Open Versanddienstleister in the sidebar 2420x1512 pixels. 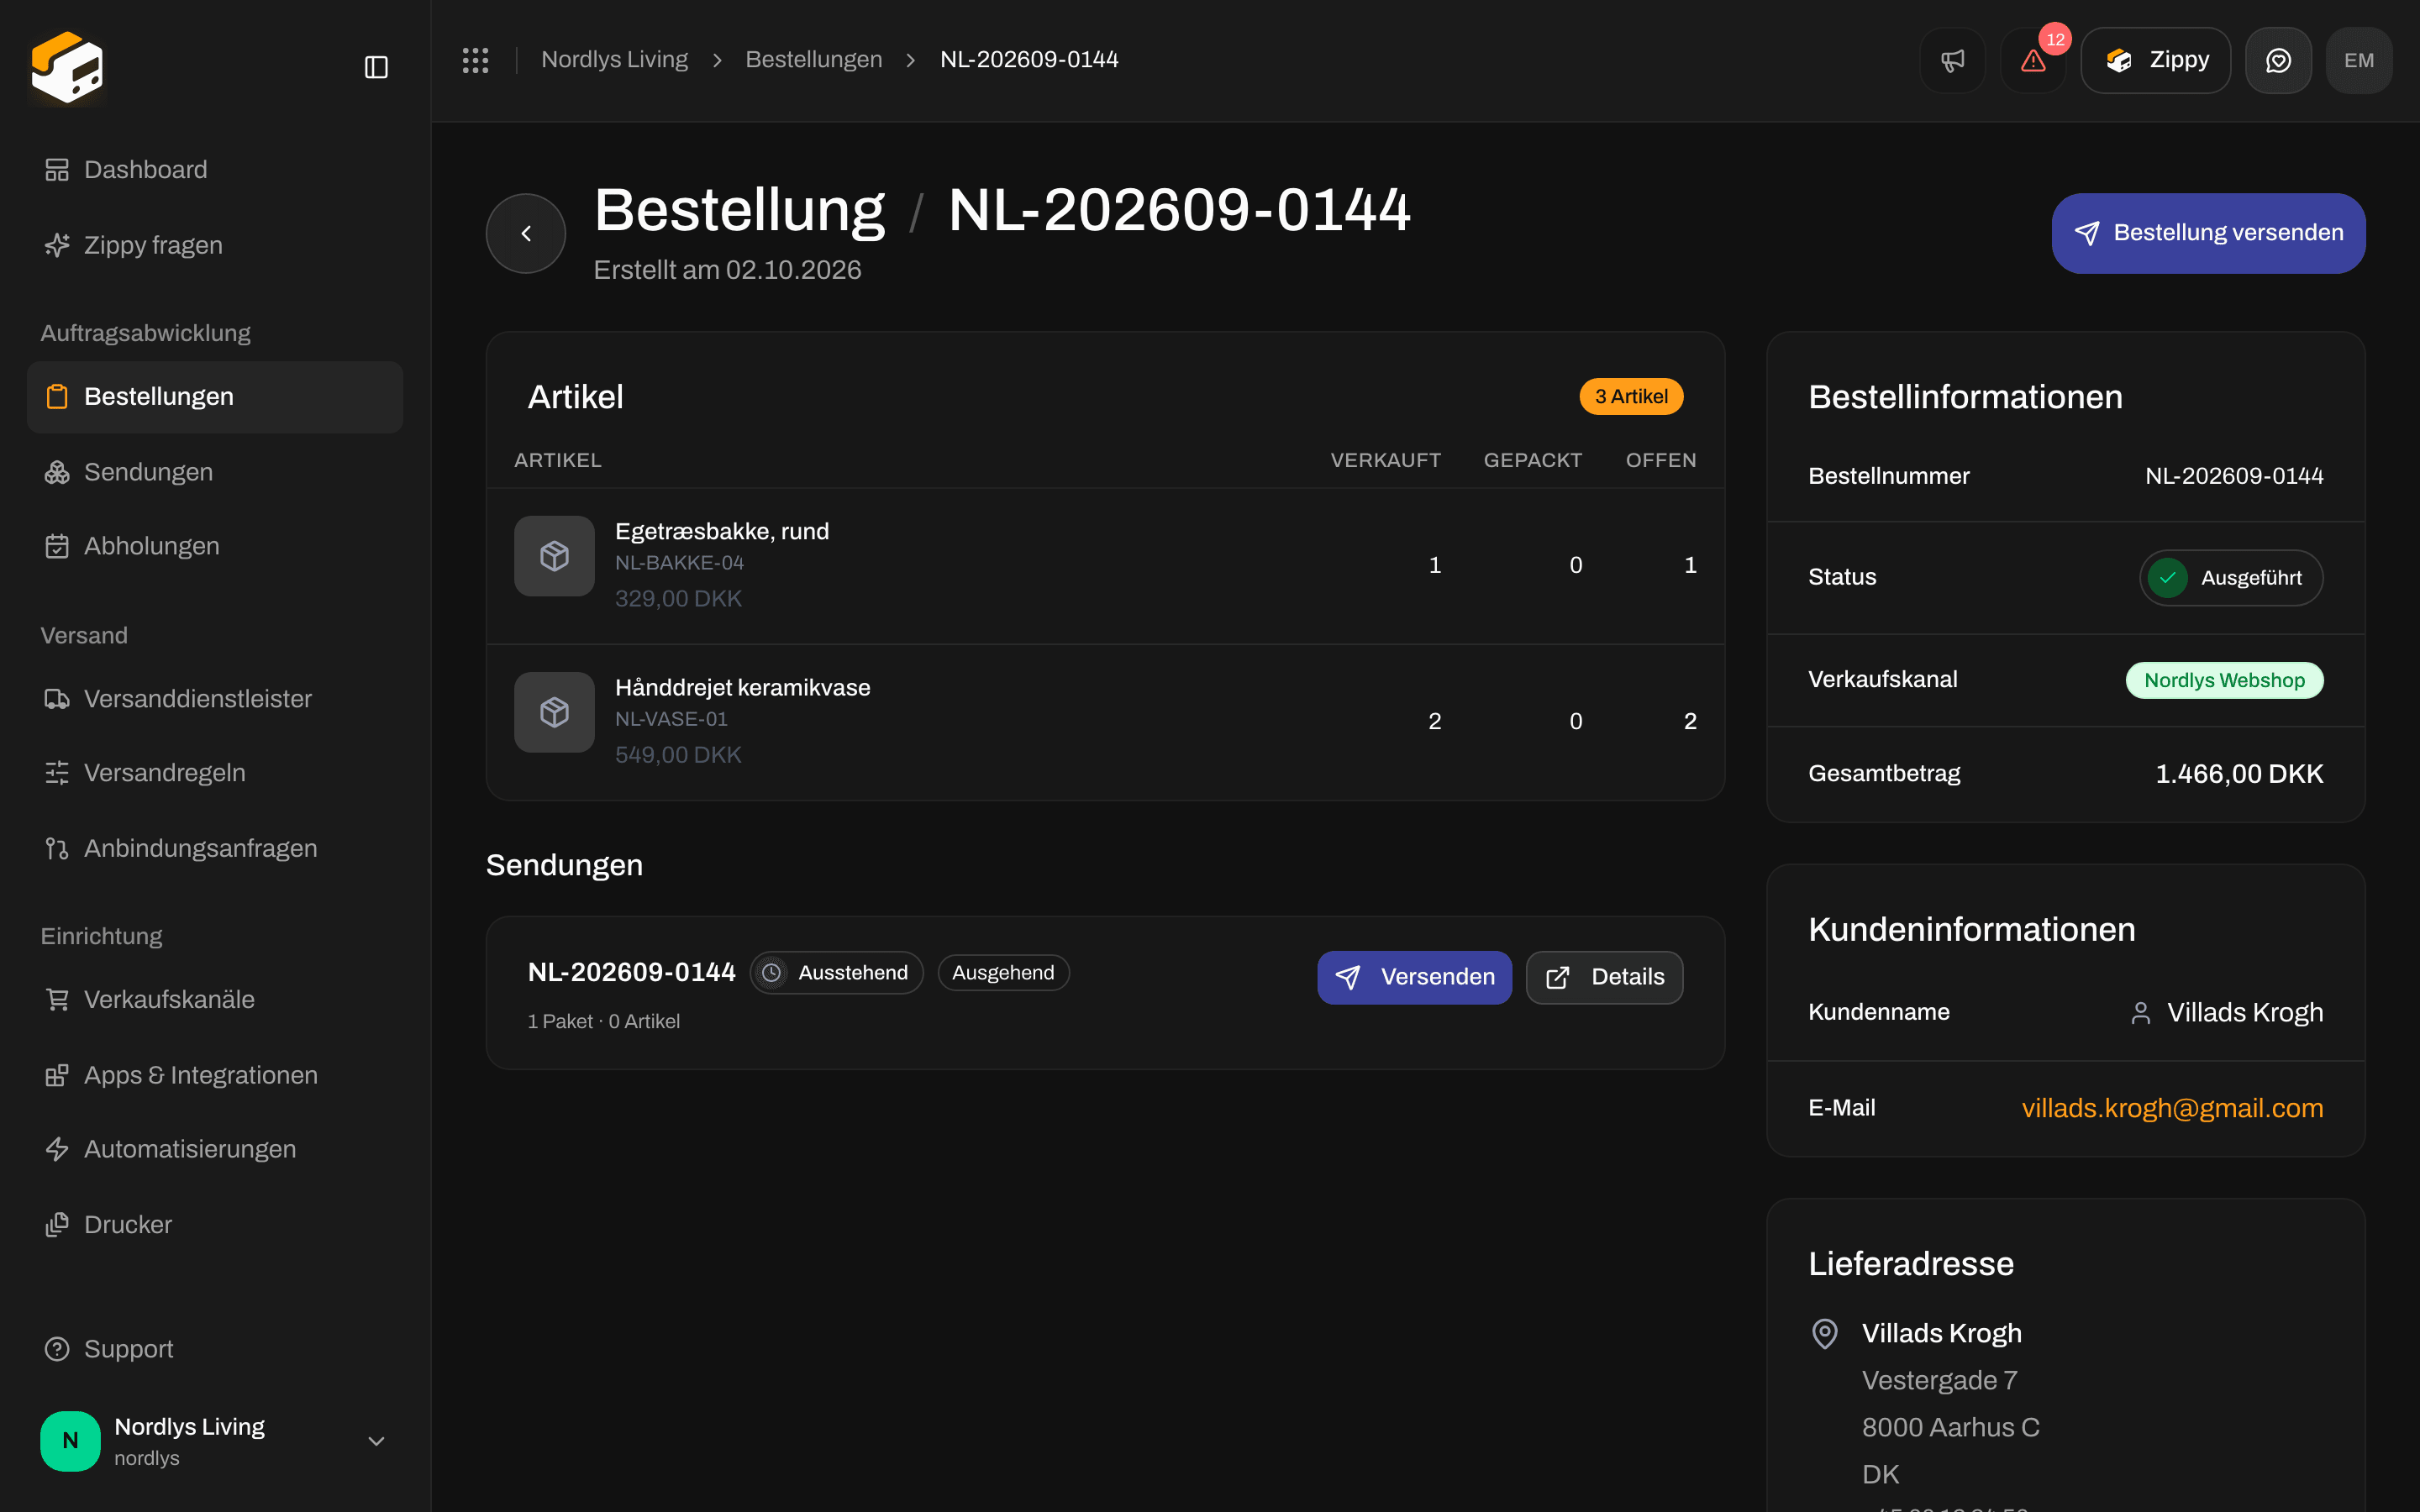pyautogui.click(x=215, y=699)
